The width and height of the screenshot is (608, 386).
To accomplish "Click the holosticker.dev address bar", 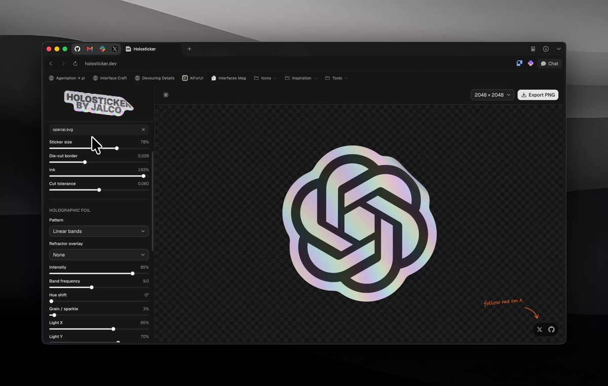I will [101, 63].
